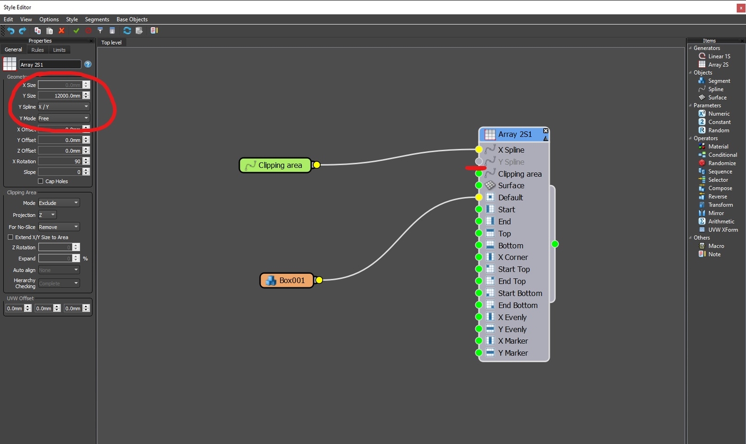Click the red X delete icon
The height and width of the screenshot is (444, 746).
61,31
